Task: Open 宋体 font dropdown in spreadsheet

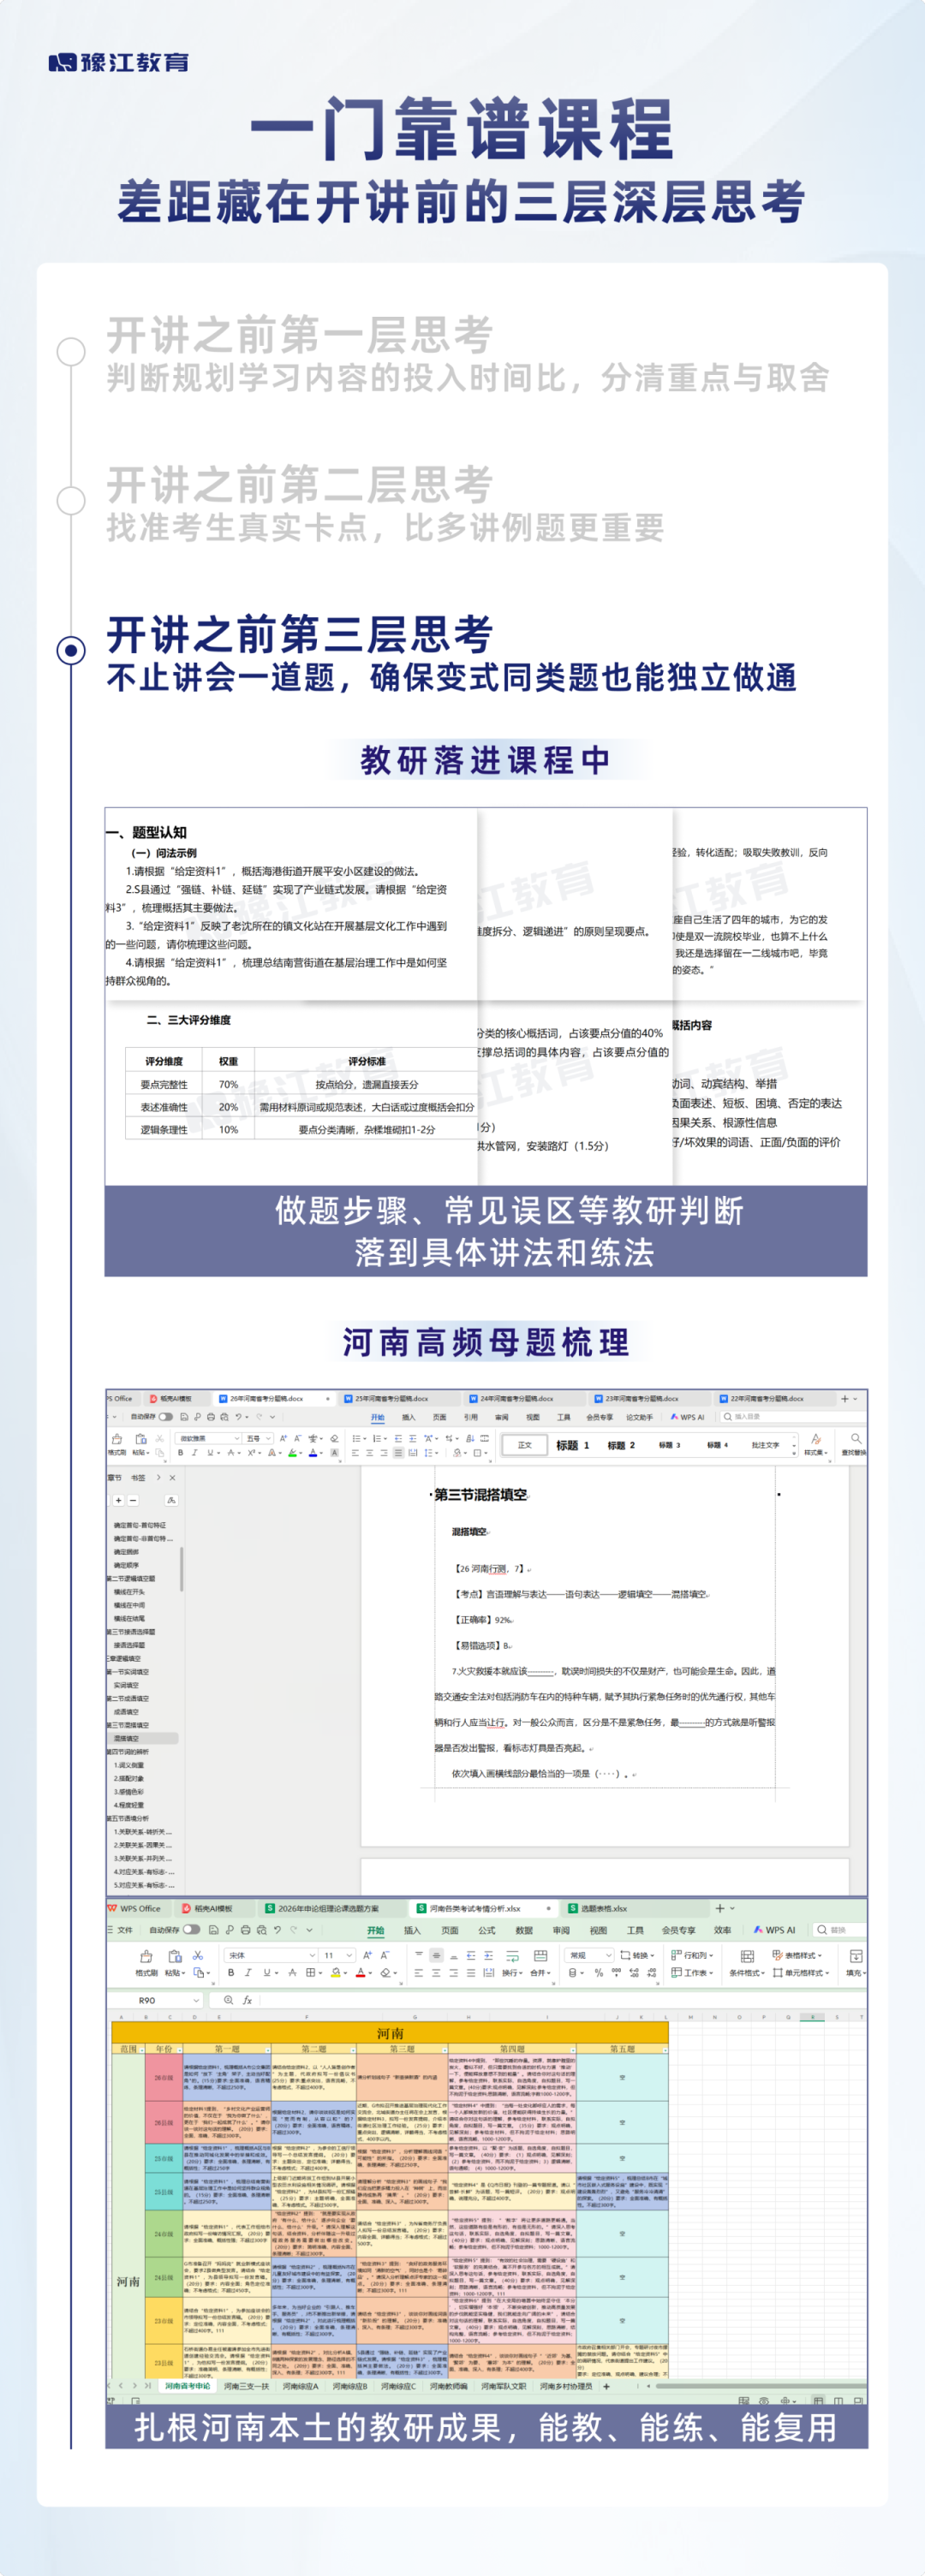Action: point(271,1955)
